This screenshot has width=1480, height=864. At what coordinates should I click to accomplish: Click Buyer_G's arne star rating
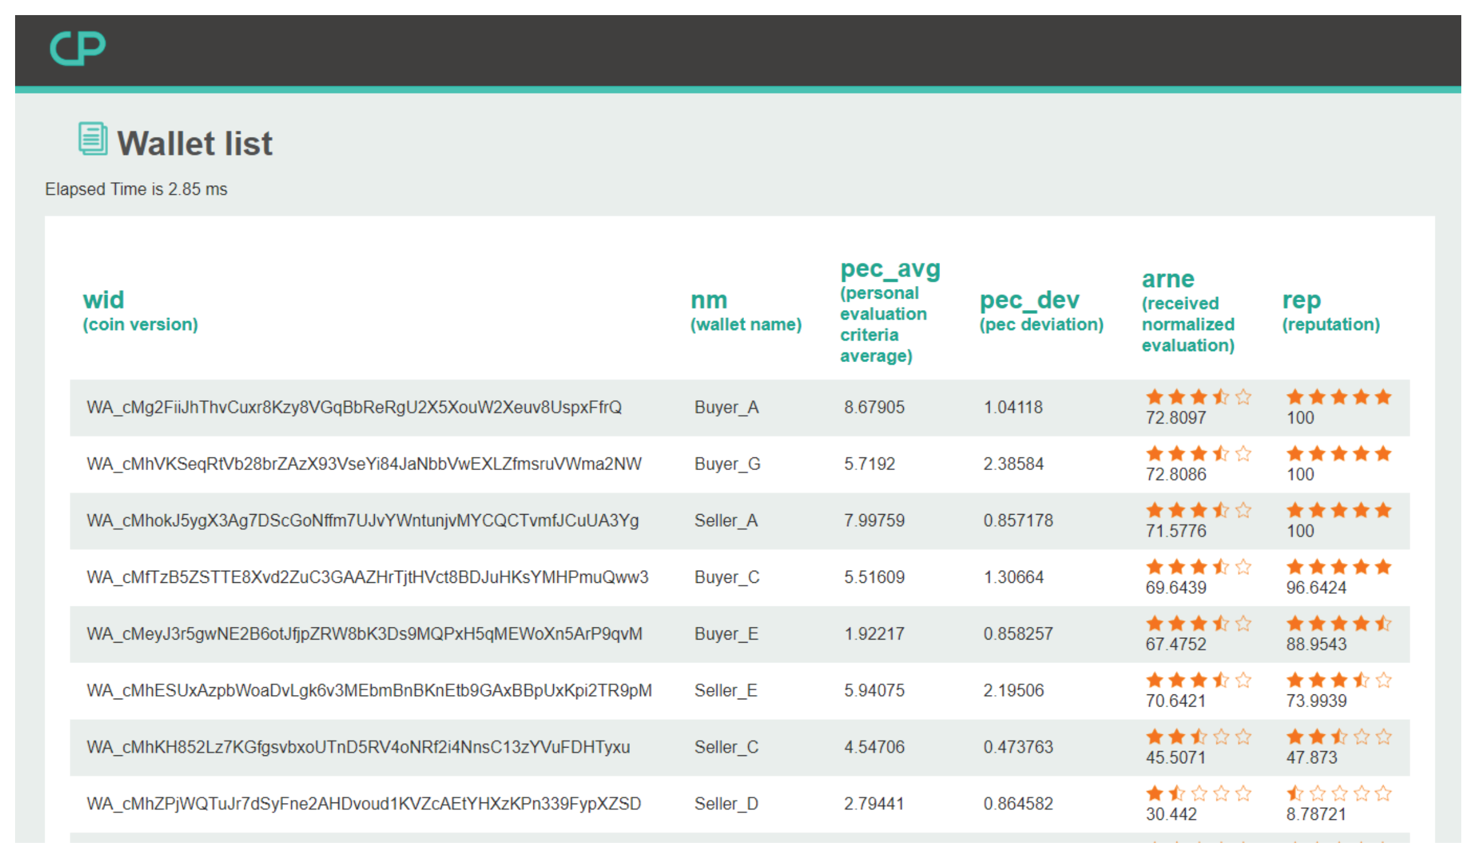pyautogui.click(x=1198, y=454)
